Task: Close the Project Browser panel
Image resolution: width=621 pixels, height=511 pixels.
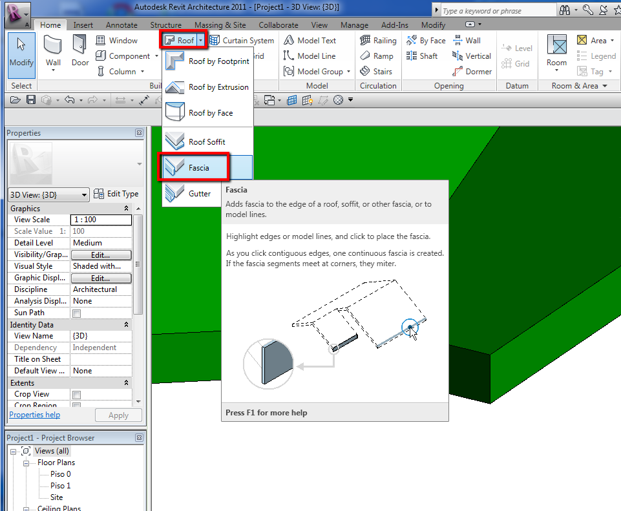Action: tap(139, 438)
